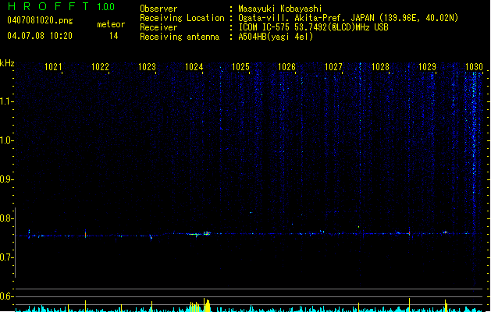Click the bright meteor echo just after 1024

tap(207, 233)
